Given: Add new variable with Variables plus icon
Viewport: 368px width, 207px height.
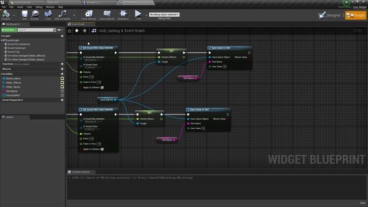Looking at the screenshot, I should [62, 74].
